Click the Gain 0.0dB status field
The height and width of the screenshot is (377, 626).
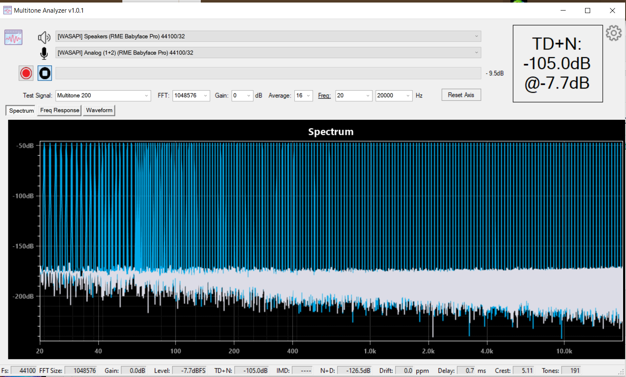click(x=134, y=371)
